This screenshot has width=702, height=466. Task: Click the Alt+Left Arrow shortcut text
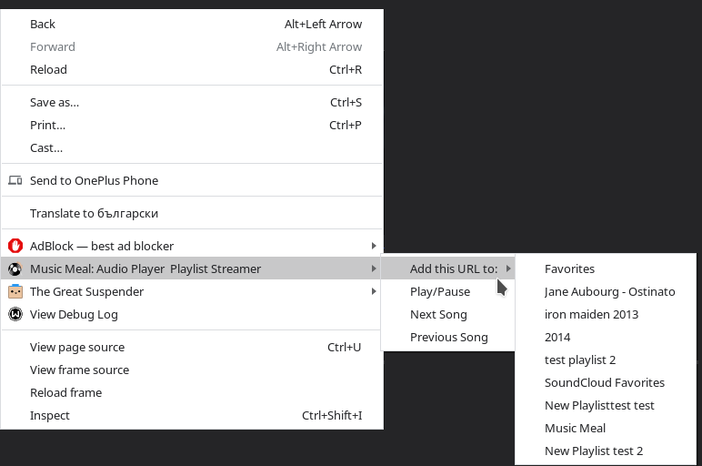click(x=323, y=24)
